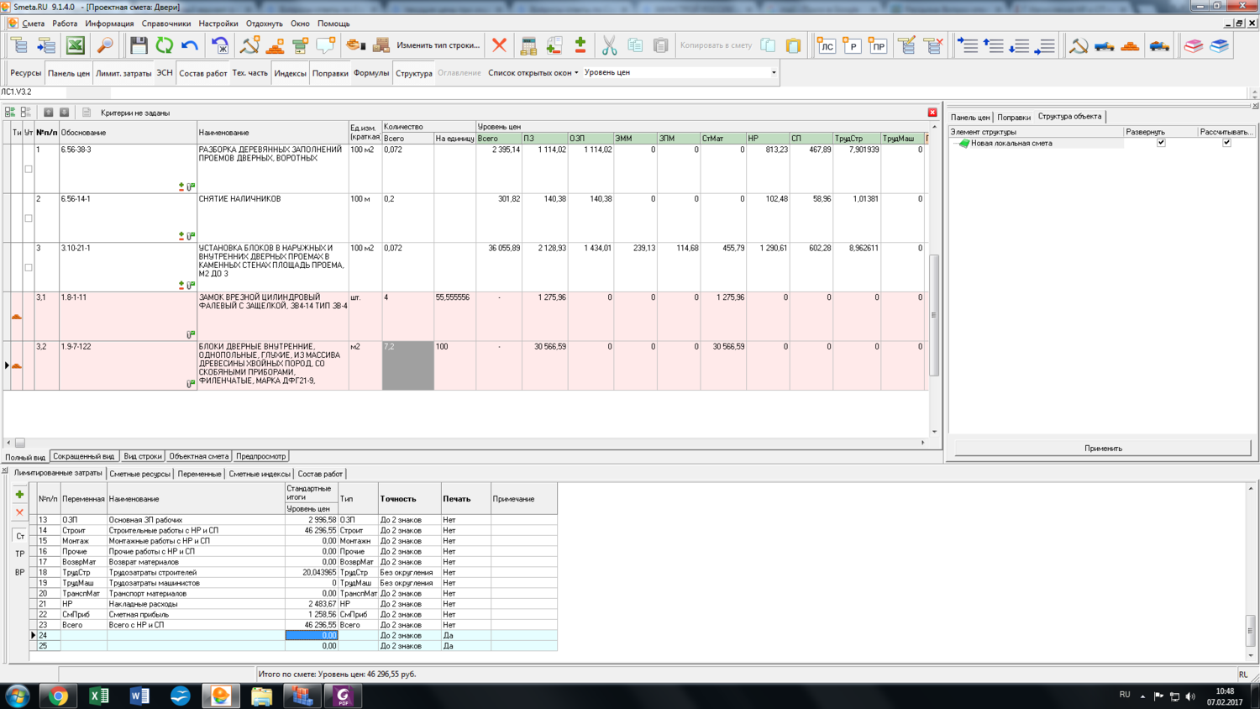Viewport: 1260px width, 709px height.
Task: Click the green Refresh arrows icon
Action: click(x=164, y=45)
